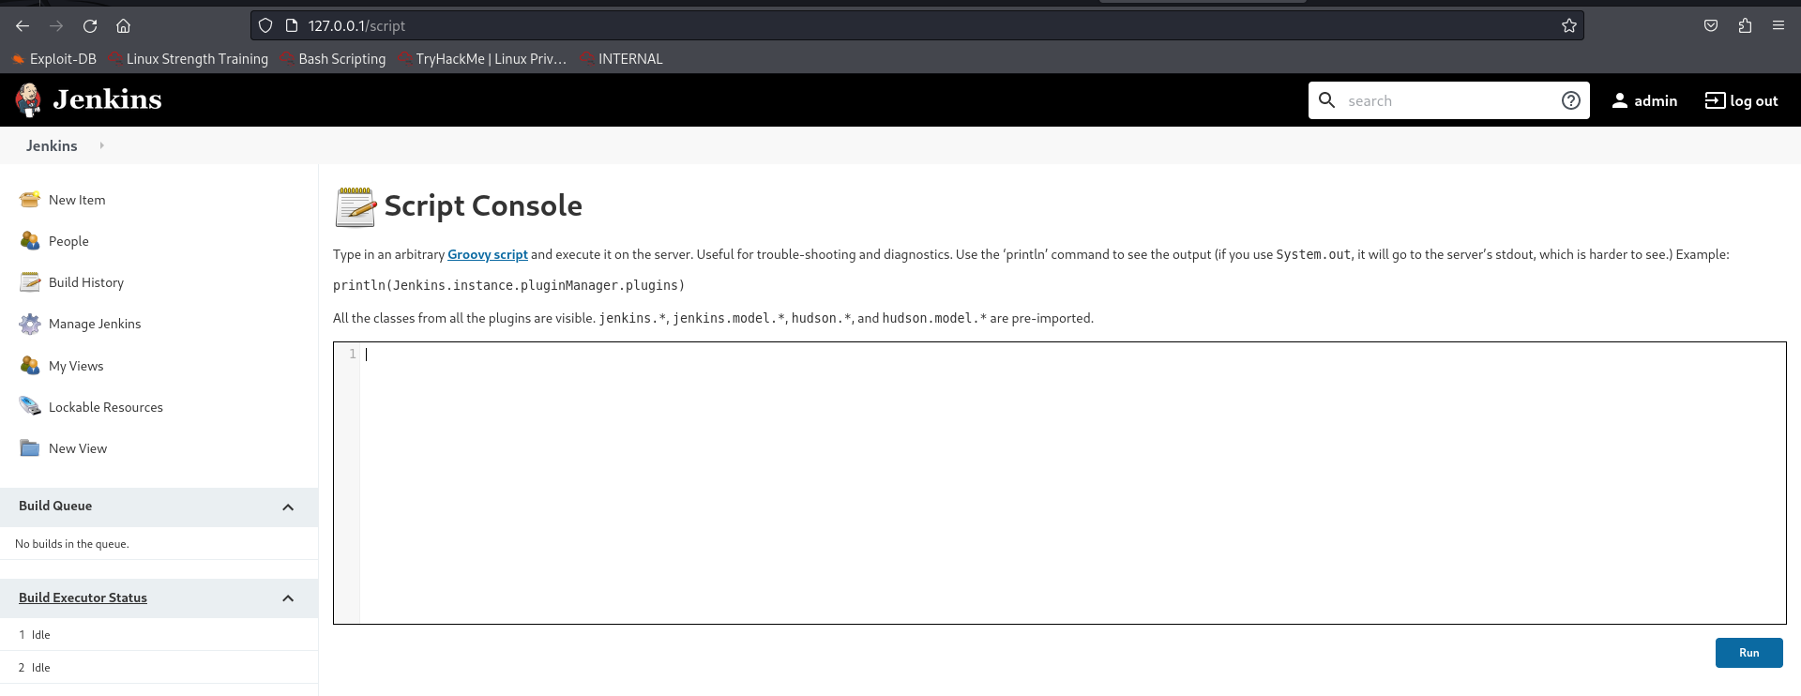Click inside the script editor area
The width and height of the screenshot is (1801, 696).
tap(1069, 483)
